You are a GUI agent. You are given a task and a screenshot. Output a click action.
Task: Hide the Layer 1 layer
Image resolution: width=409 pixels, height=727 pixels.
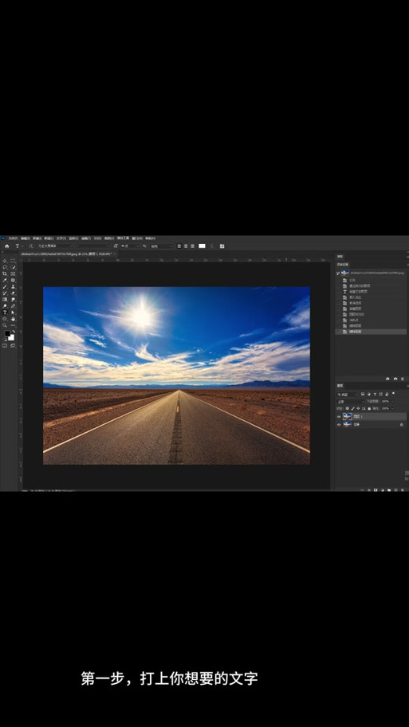click(x=339, y=417)
